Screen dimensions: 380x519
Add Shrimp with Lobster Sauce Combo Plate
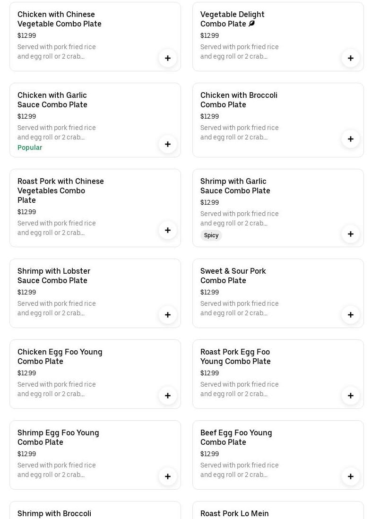[x=168, y=315]
